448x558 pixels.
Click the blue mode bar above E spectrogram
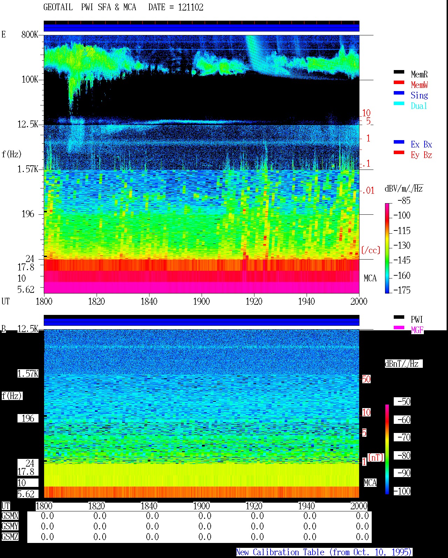pyautogui.click(x=201, y=28)
